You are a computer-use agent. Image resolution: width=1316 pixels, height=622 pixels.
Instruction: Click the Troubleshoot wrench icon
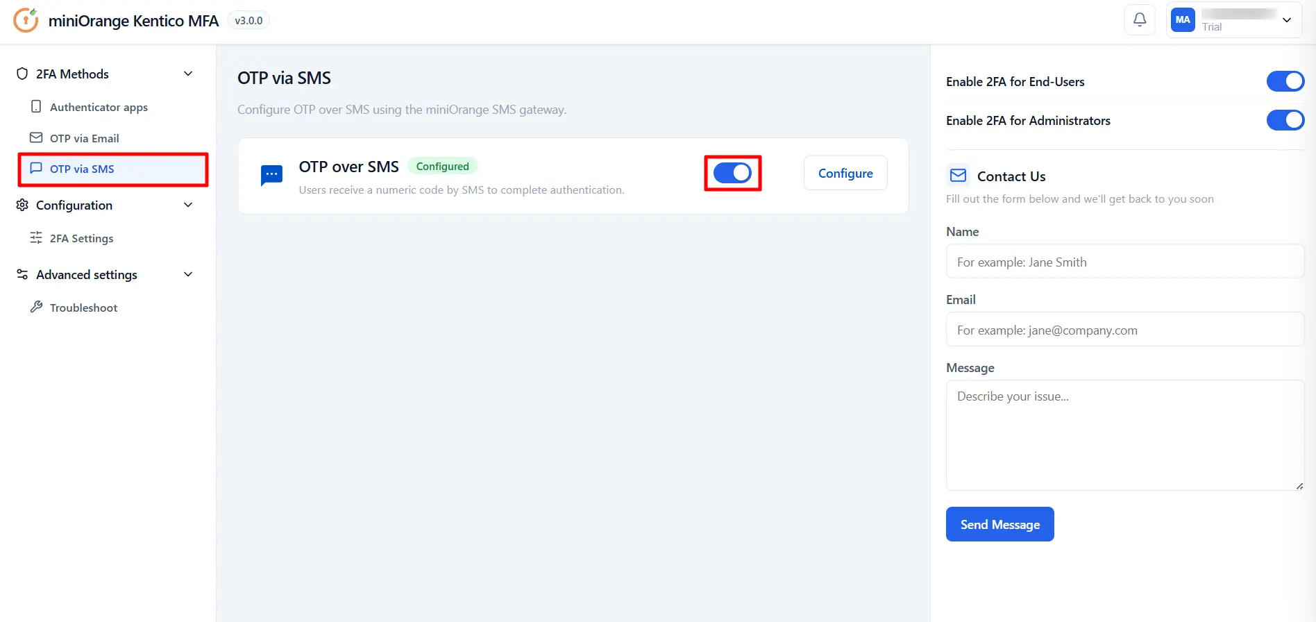tap(36, 307)
